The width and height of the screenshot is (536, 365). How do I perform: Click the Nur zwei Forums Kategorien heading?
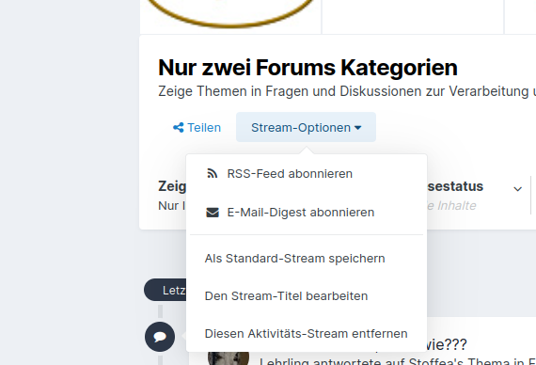tap(307, 68)
